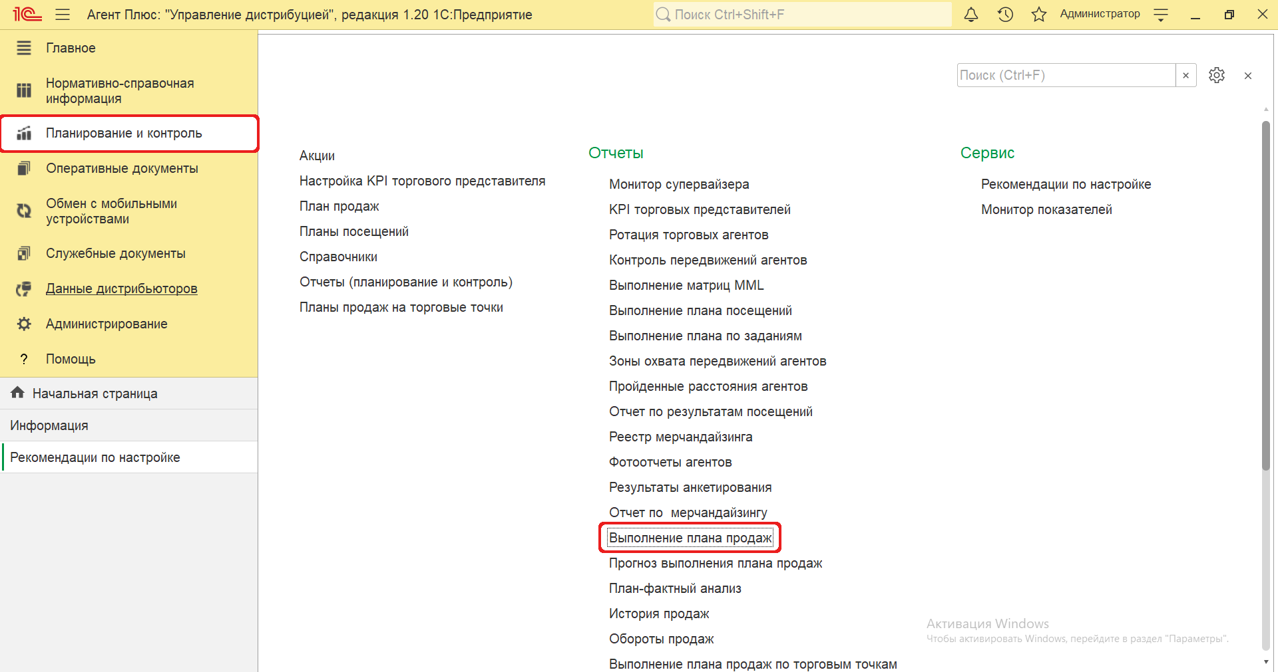
Task: Open Рекомендации по настройке under Сервис
Action: click(x=1066, y=184)
